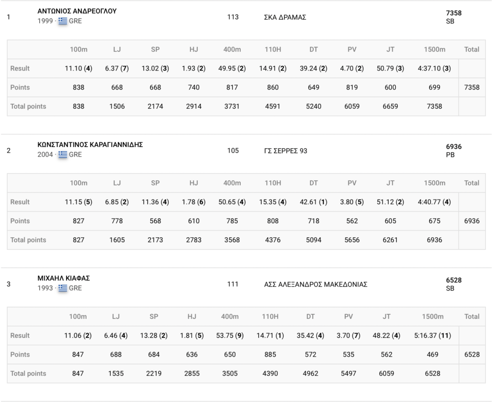Click the 14.71 hurdles result cell
The width and height of the screenshot is (495, 402).
pyautogui.click(x=273, y=335)
